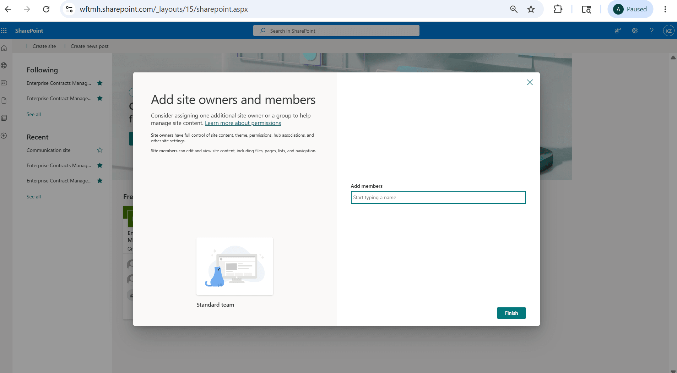The image size is (677, 373).
Task: Click the 'Add site owners and members' heading
Action: (233, 100)
